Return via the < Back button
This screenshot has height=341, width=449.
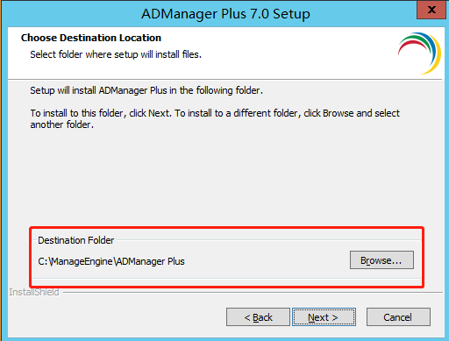pyautogui.click(x=258, y=317)
